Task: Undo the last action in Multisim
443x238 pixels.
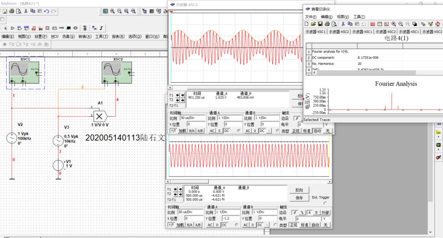Action: 47,11
